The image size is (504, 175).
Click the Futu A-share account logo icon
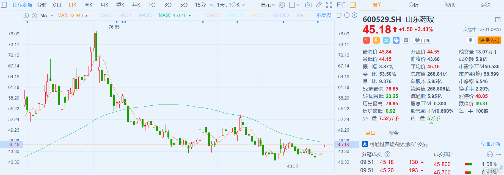point(365,144)
